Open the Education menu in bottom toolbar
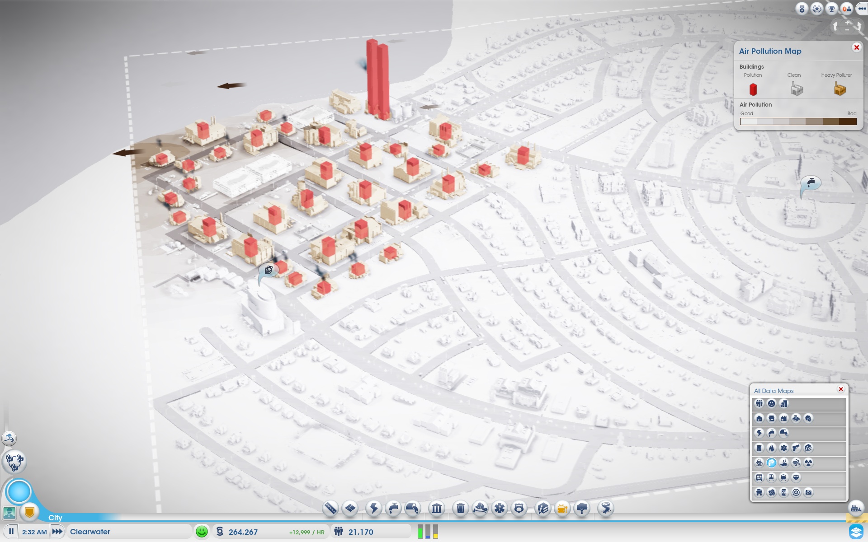Image resolution: width=868 pixels, height=542 pixels. coord(542,509)
